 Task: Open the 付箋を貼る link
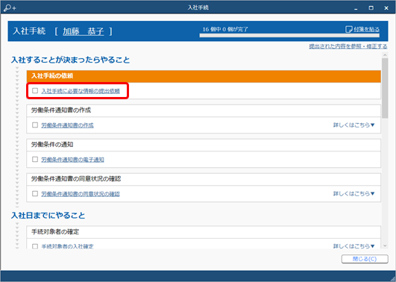click(x=366, y=29)
